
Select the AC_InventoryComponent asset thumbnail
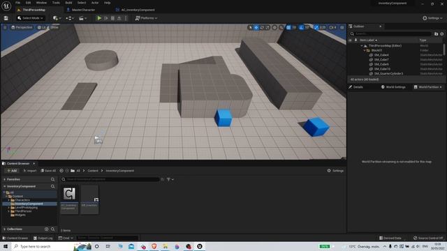click(x=69, y=199)
